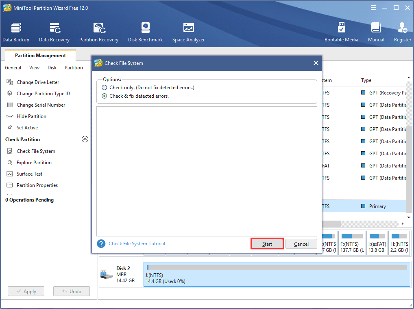414x309 pixels.
Task: Choose Set Active in the sidebar
Action: 22,127
